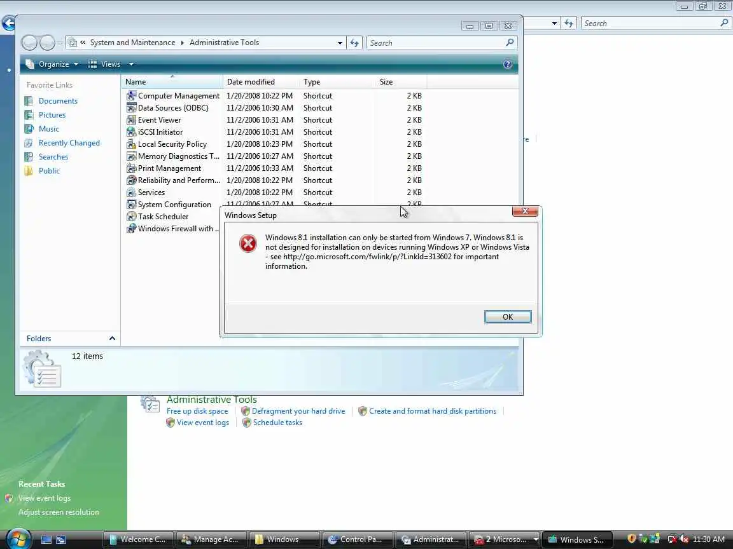Image resolution: width=733 pixels, height=549 pixels.
Task: Click the Help question mark icon
Action: (508, 64)
